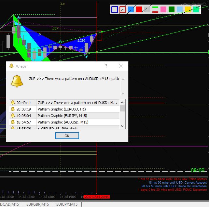Screen dimensions: 209x207
Task: Select the Pattern Graphix (EURUSD, H1) alert
Action: tap(64, 109)
